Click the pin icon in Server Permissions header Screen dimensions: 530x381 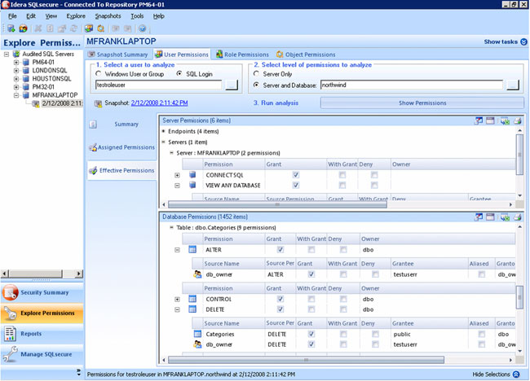(x=479, y=120)
